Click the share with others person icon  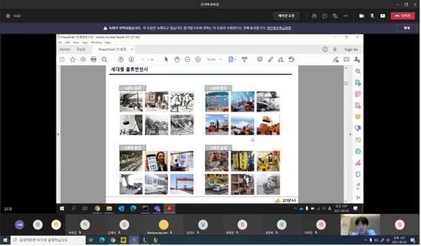[357, 59]
